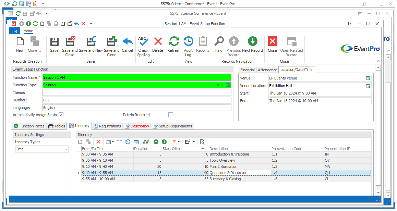This screenshot has width=397, height=211.
Task: Click quick-access blue undo arrow in title bar
Action: 76,24
